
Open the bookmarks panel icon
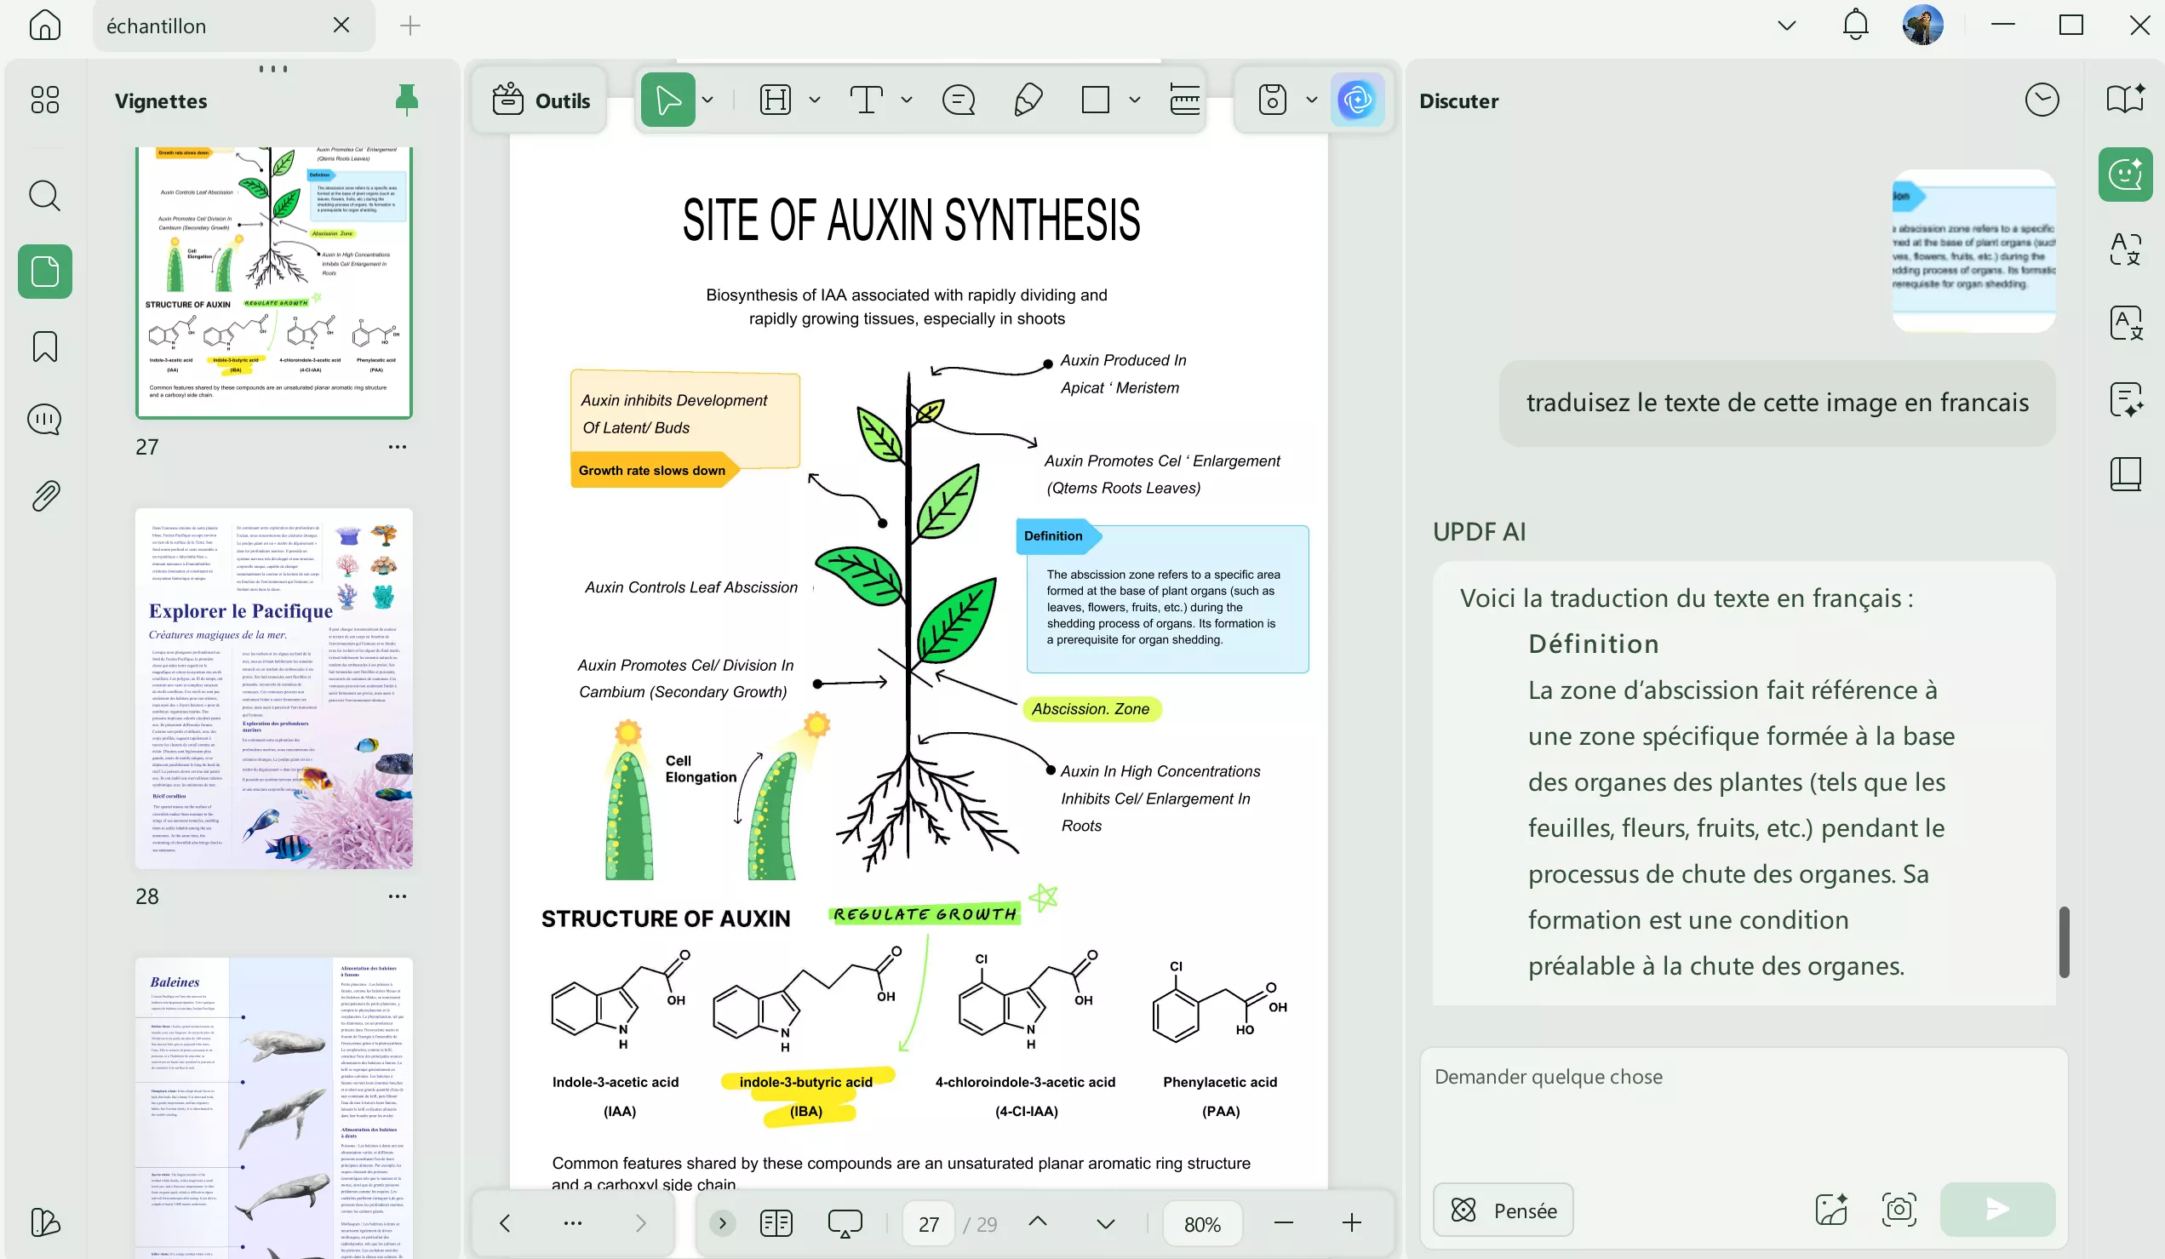pyautogui.click(x=44, y=347)
